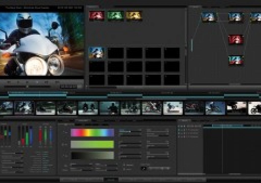The width and height of the screenshot is (261, 183).
Task: Click the green saturation gradient bar
Action: pos(92,144)
